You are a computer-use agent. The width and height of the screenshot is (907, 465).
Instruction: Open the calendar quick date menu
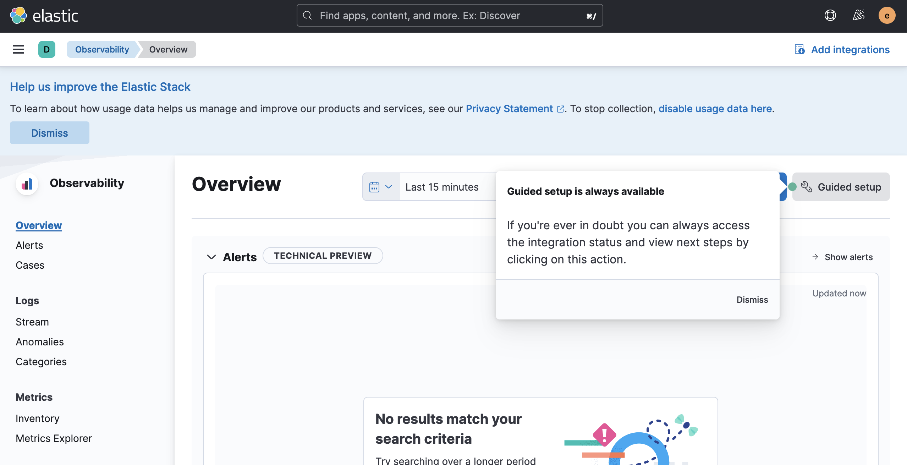tap(381, 187)
